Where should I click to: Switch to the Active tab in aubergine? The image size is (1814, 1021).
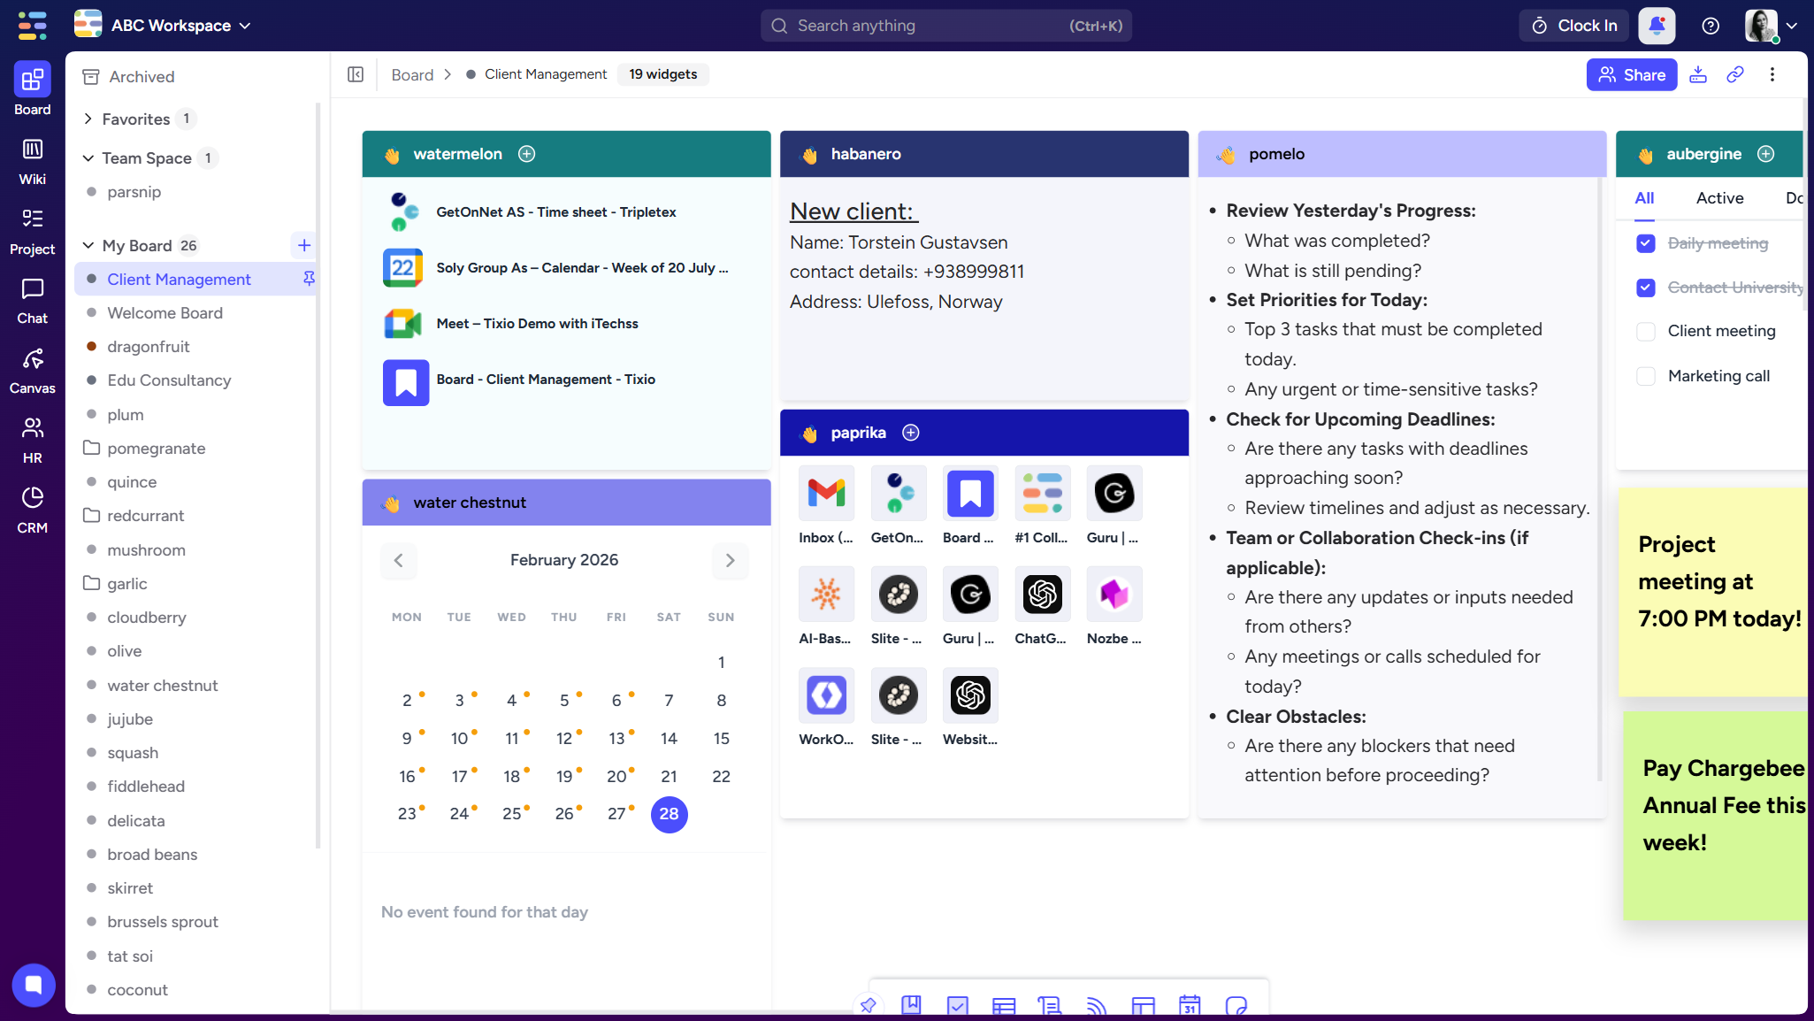click(x=1718, y=198)
